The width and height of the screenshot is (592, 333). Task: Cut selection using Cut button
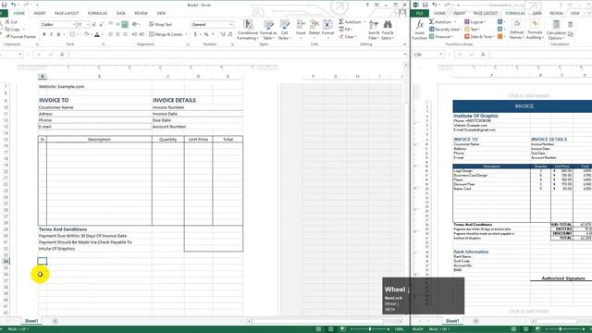coord(11,22)
